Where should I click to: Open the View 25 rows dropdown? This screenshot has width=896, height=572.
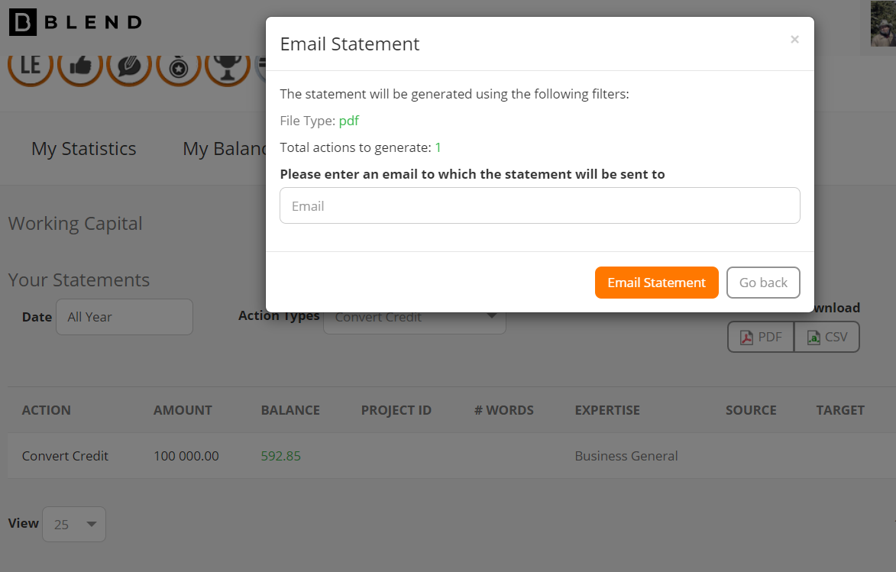point(74,524)
